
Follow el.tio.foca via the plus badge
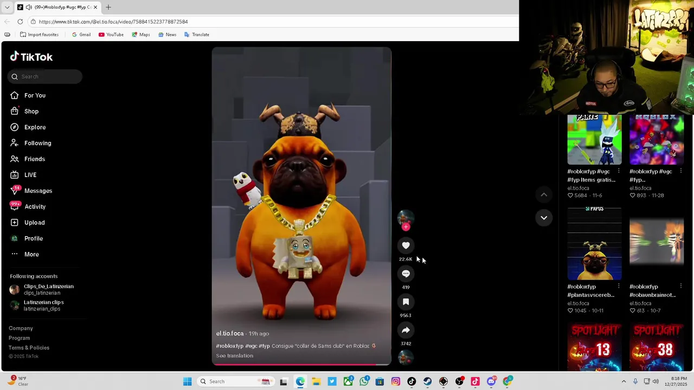pyautogui.click(x=406, y=227)
